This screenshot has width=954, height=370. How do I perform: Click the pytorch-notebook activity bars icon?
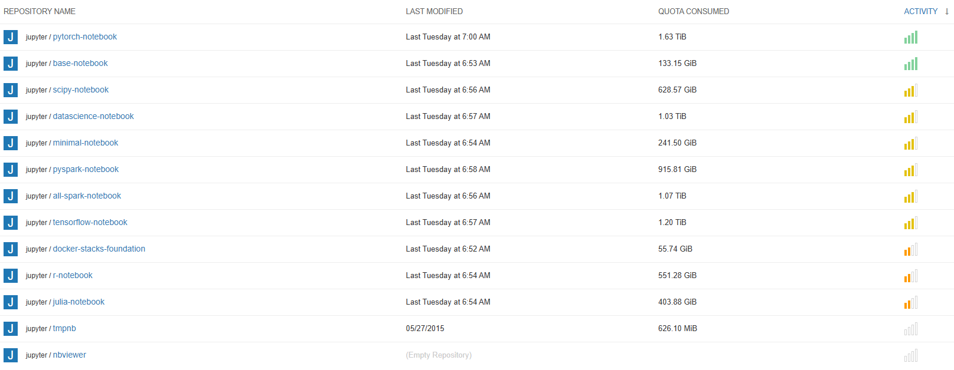pos(910,38)
